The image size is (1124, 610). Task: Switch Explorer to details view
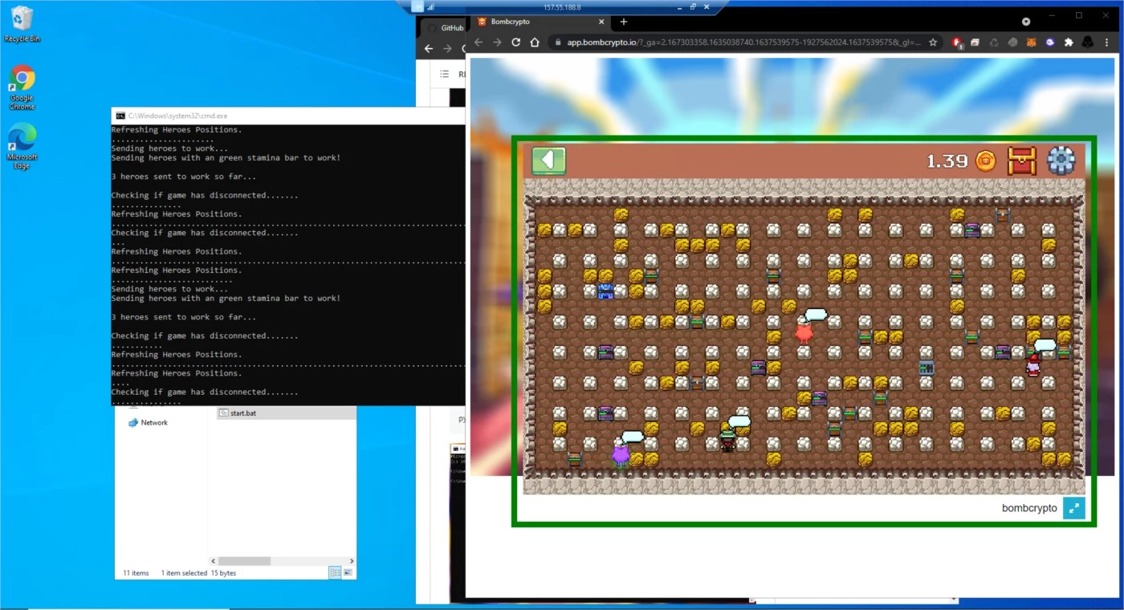click(335, 573)
